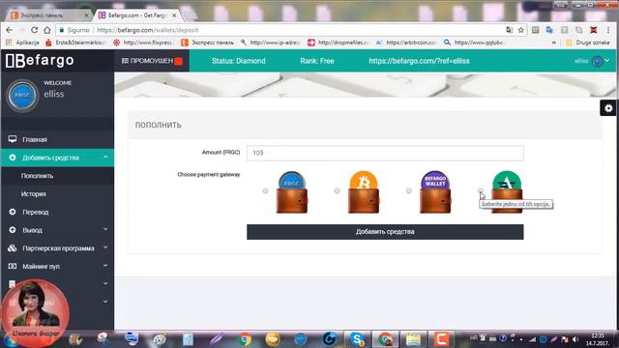Click Status: Diamond text
This screenshot has width=619, height=348.
click(x=239, y=61)
